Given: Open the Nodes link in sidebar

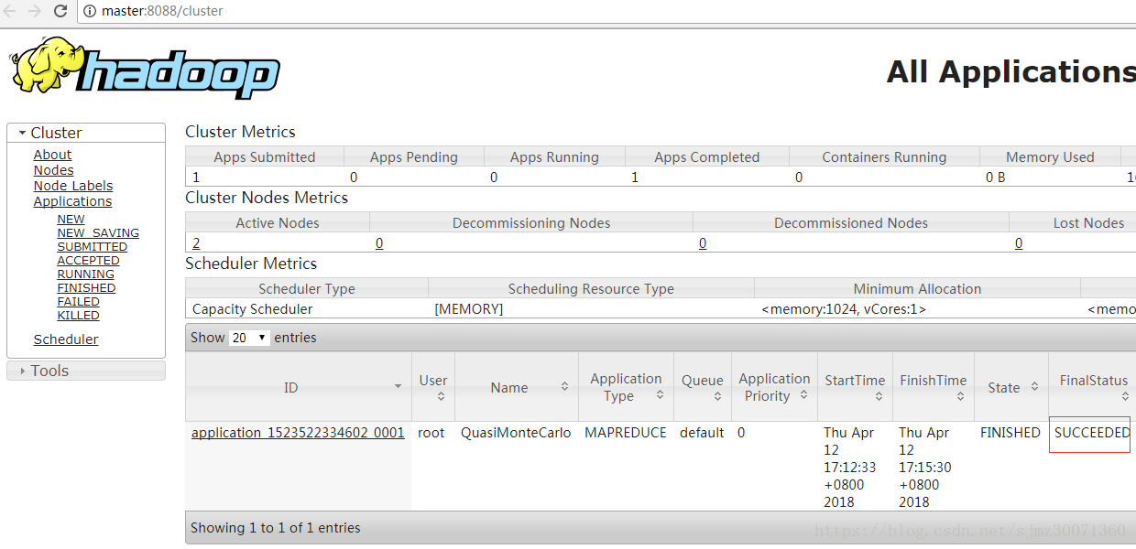Looking at the screenshot, I should [53, 170].
